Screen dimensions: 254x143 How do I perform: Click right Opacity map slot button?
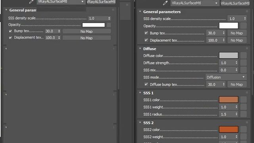click(x=243, y=25)
